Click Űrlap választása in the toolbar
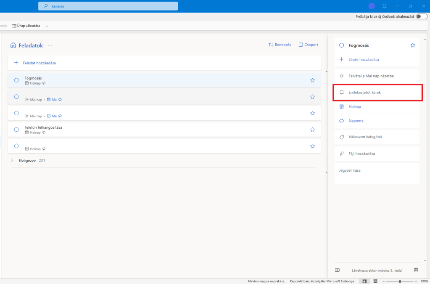 tap(26, 26)
